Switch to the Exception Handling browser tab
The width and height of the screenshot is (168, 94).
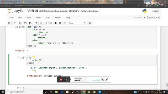point(93,2)
